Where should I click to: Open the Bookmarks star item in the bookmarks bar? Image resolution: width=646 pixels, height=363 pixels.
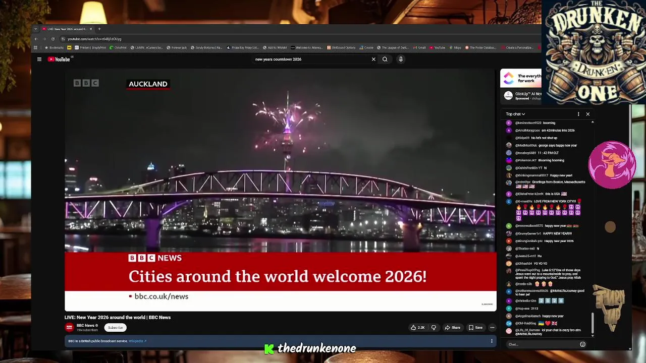54,48
